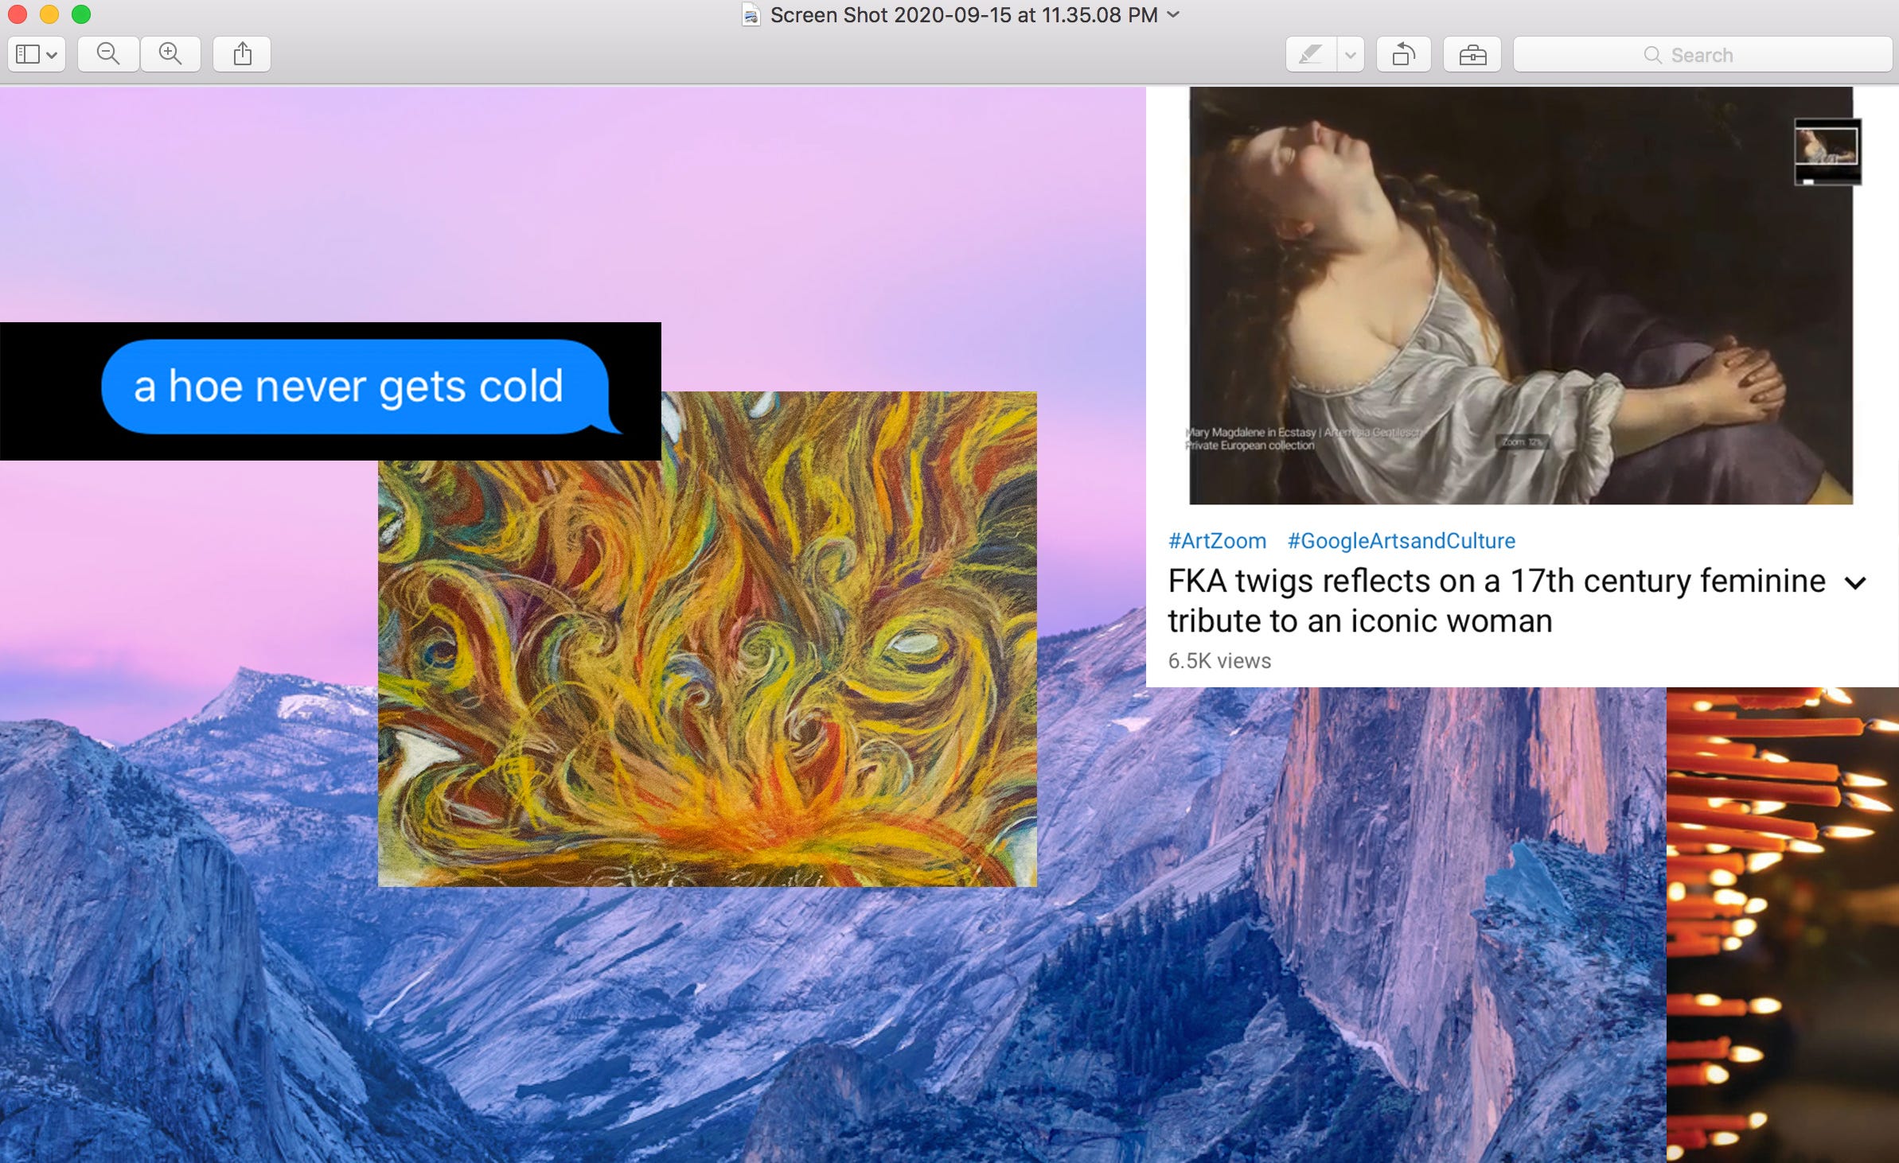This screenshot has height=1163, width=1899.
Task: Open the Share toolbar button
Action: click(x=242, y=55)
